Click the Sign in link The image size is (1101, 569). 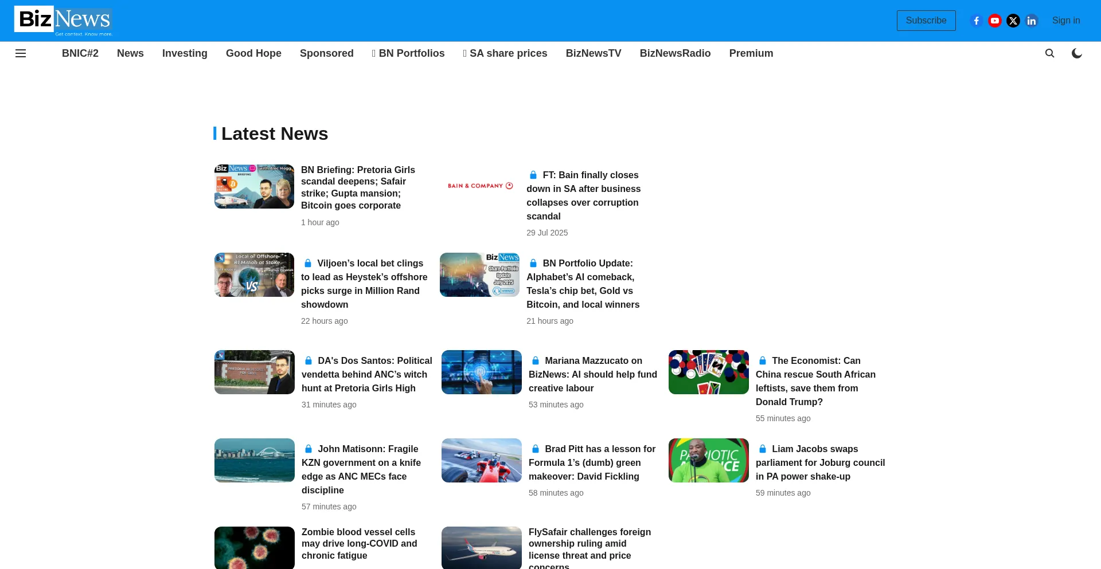point(1065,21)
